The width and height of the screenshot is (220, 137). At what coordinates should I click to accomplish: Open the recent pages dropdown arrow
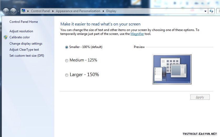pyautogui.click(x=18, y=11)
